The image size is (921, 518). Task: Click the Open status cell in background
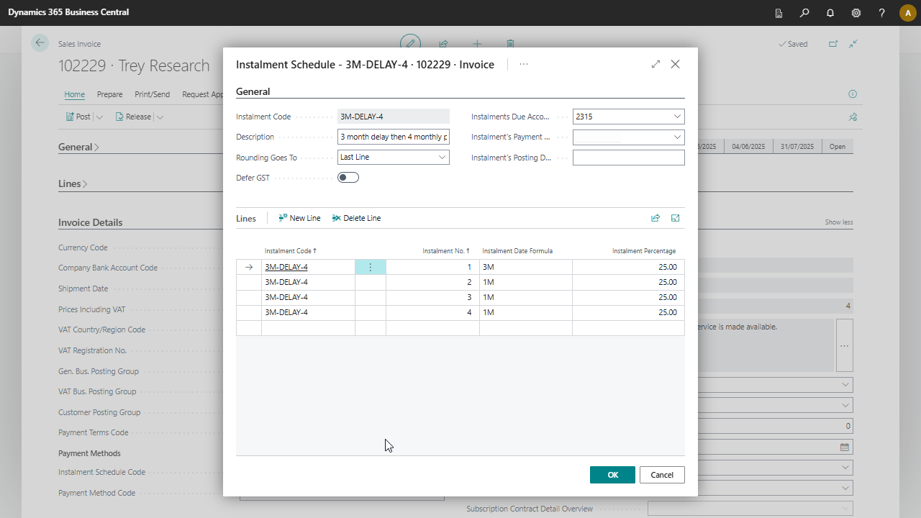(x=837, y=146)
